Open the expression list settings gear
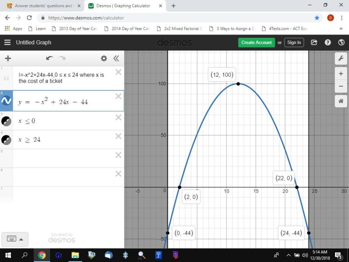The height and width of the screenshot is (262, 349). (x=104, y=59)
